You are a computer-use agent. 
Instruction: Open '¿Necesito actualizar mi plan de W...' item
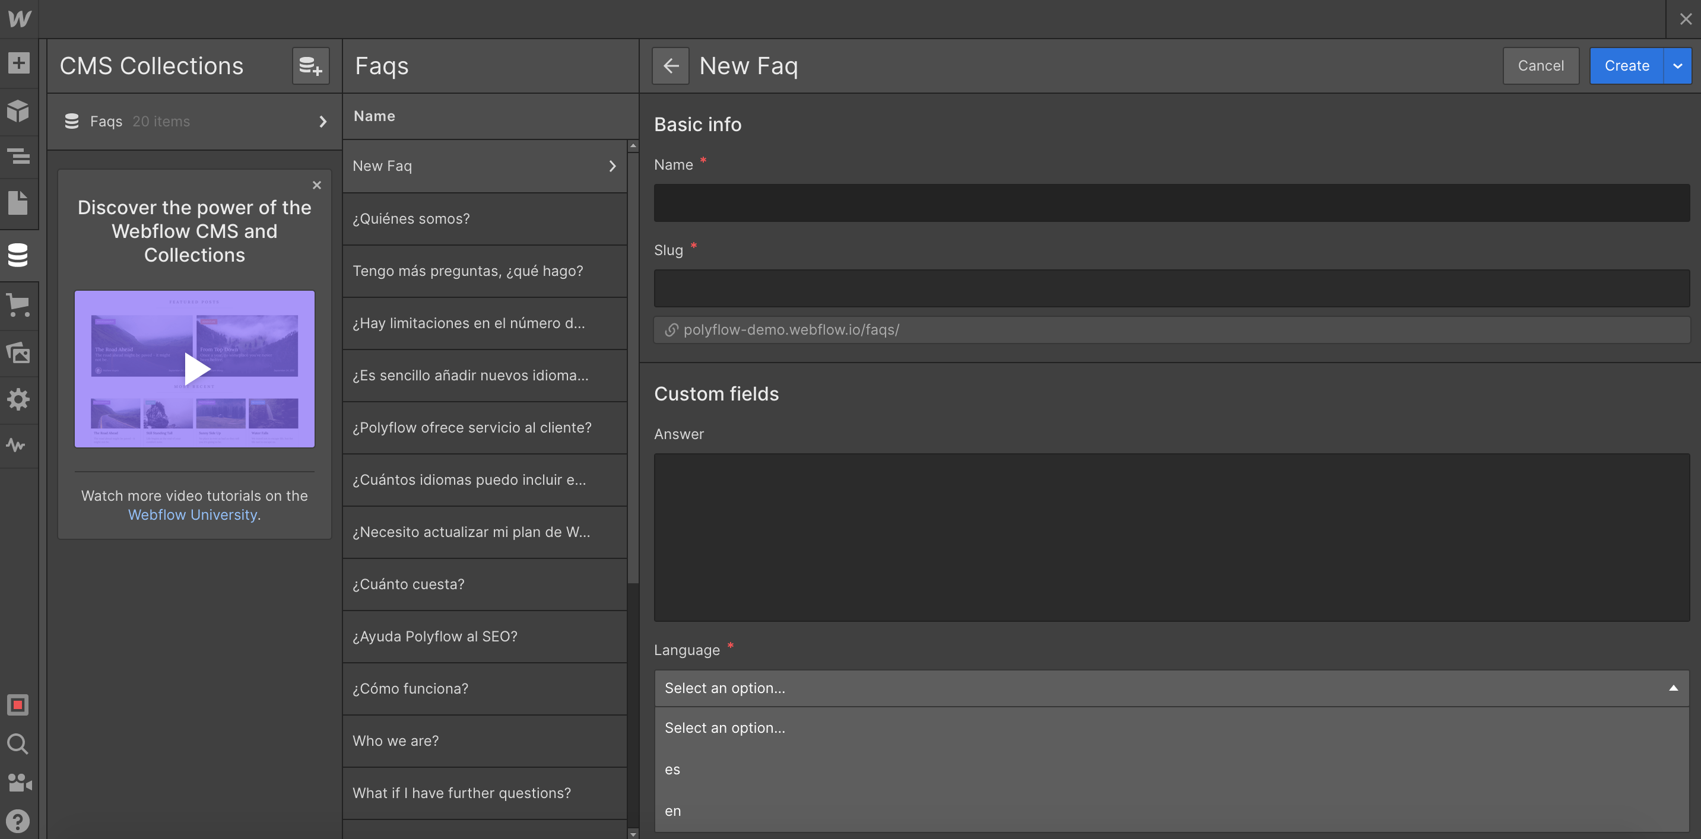tap(485, 532)
